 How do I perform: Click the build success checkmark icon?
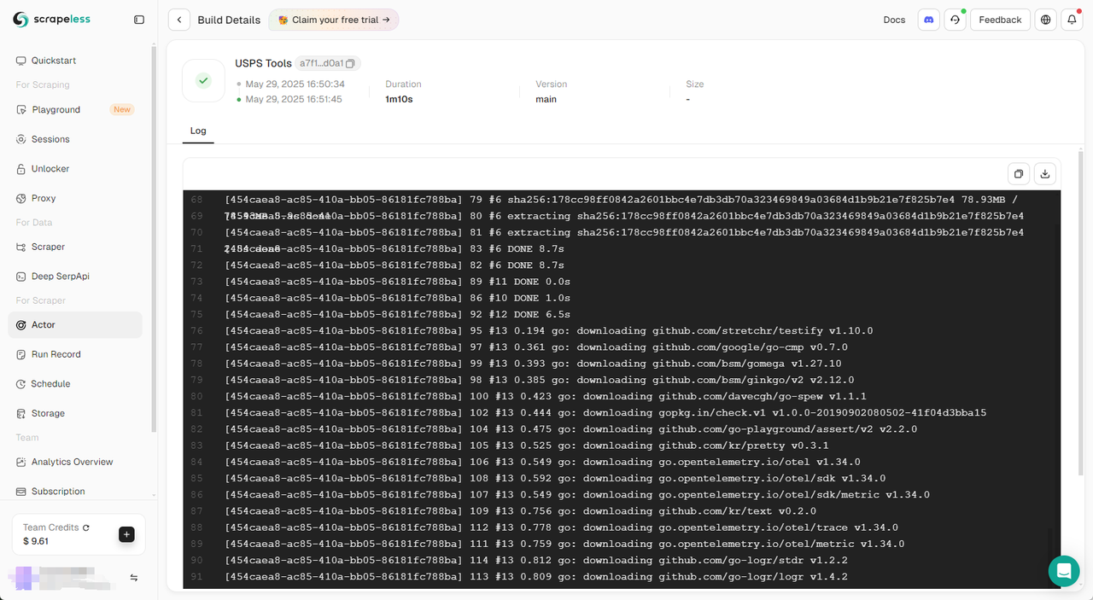pyautogui.click(x=203, y=80)
